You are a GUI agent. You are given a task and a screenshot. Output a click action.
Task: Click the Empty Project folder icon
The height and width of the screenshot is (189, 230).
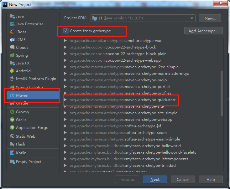[x=12, y=161]
